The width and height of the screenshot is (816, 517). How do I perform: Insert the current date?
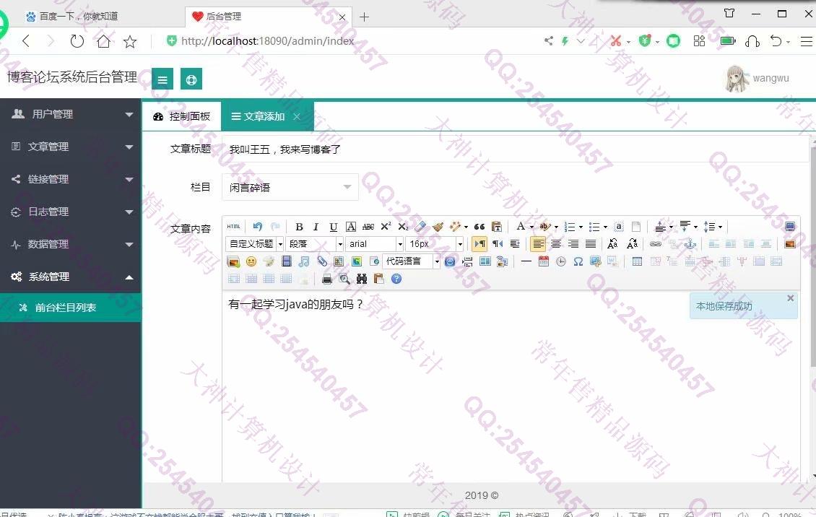click(x=543, y=261)
